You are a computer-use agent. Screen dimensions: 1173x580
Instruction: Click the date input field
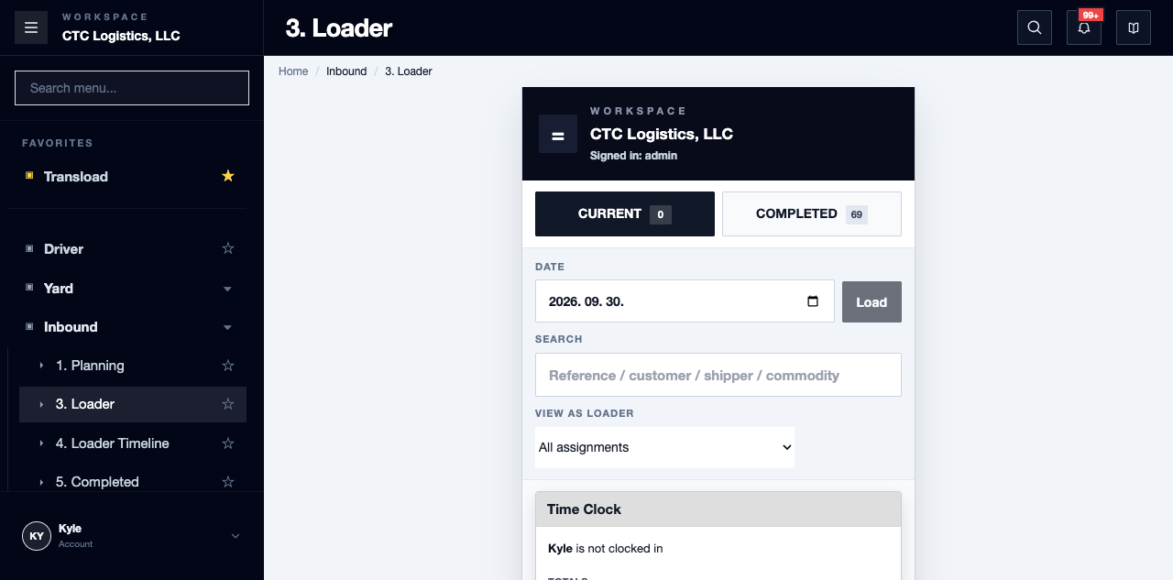(685, 301)
